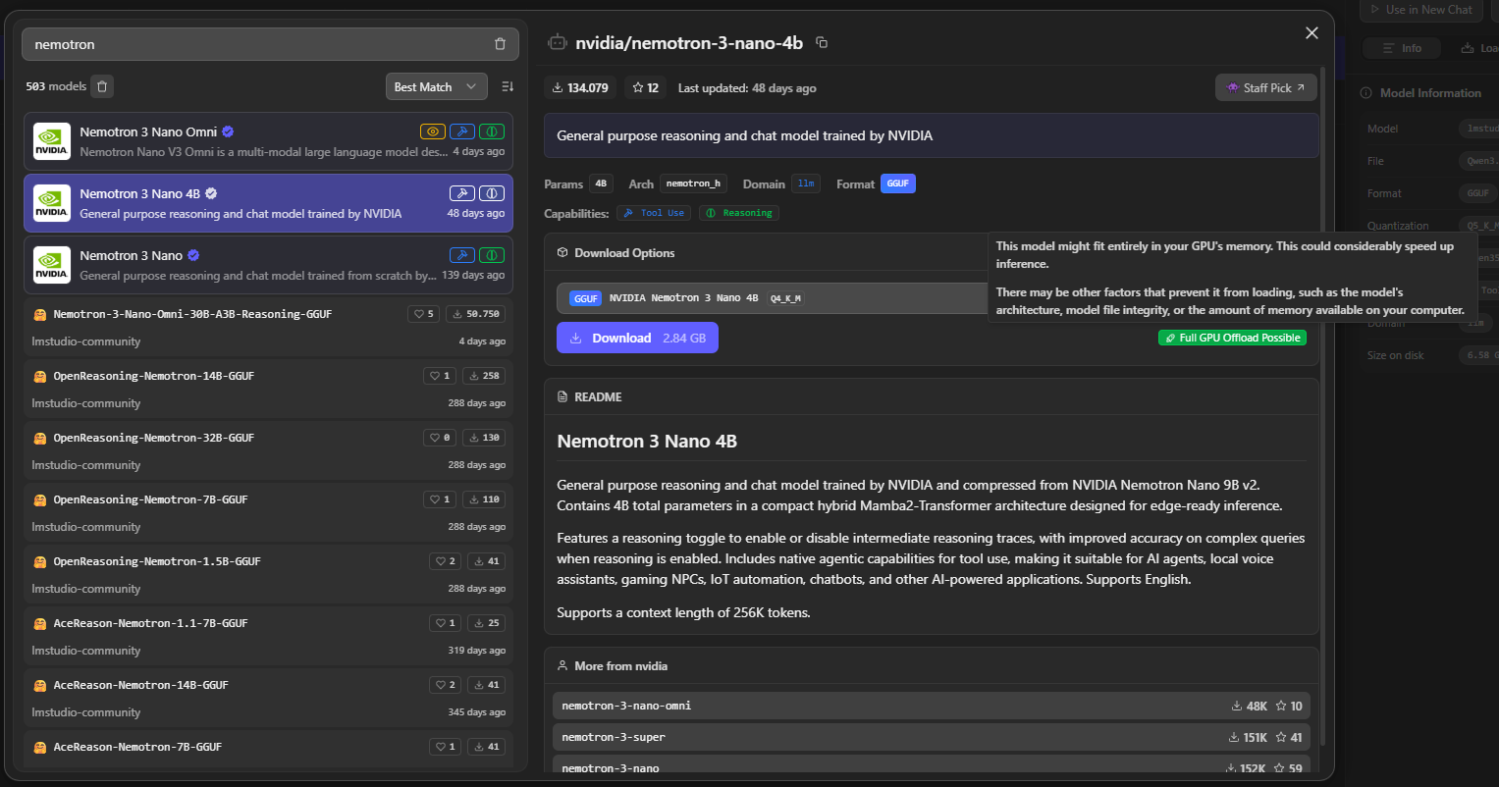
Task: Click the Hugging Face emoji on OpenReasoning-Nemotron-14B-GGUF
Action: coord(40,377)
